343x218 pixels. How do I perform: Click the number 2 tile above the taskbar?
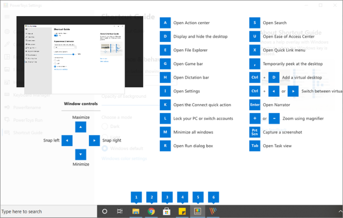pyautogui.click(x=152, y=197)
